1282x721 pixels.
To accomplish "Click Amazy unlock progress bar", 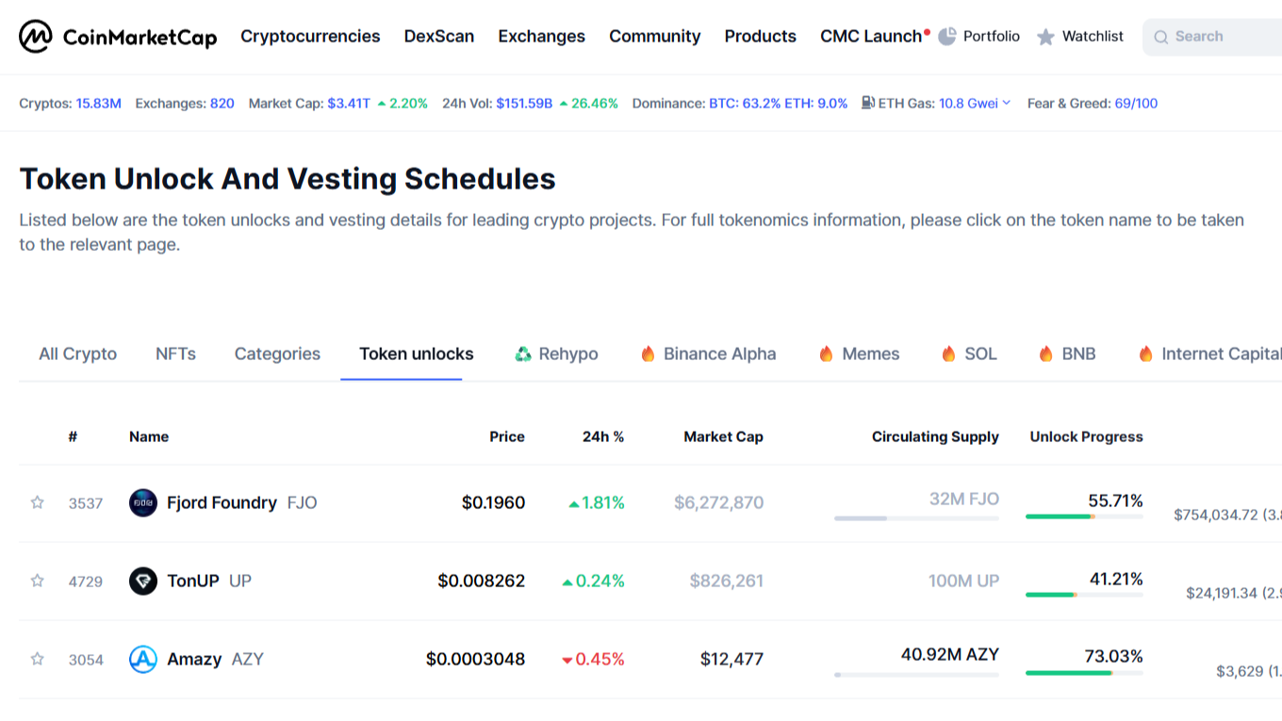I will pyautogui.click(x=1084, y=673).
